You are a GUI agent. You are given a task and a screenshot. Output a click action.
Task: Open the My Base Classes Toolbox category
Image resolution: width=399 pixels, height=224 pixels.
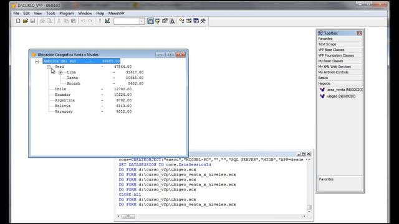tap(340, 61)
